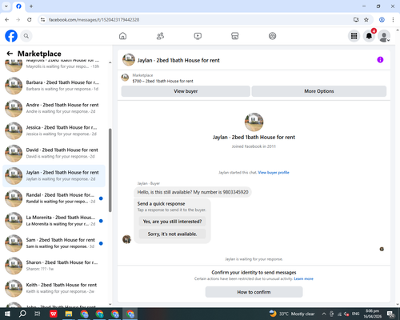Click Jaylan's message about availability
This screenshot has height=320, width=400.
click(193, 192)
